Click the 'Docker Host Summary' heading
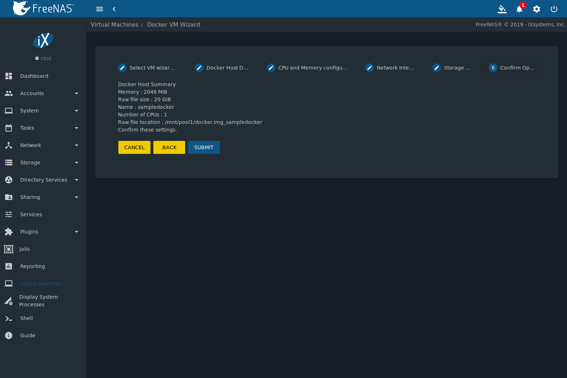 (x=147, y=84)
